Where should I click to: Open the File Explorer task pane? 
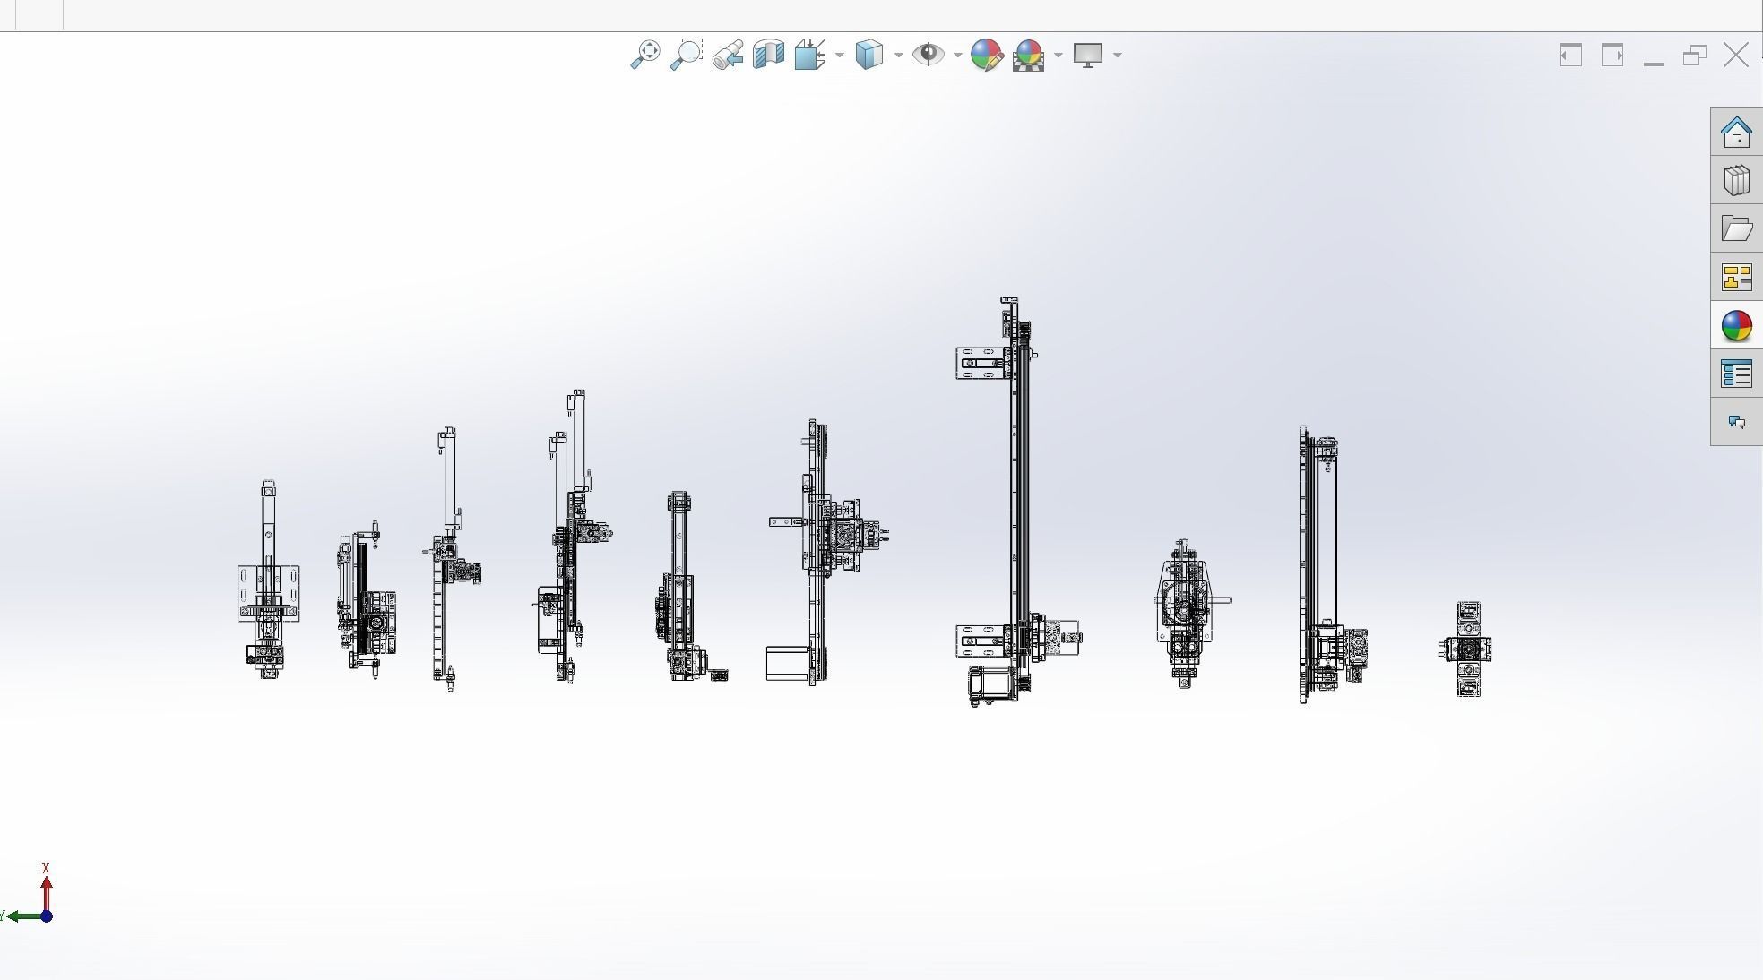(1737, 228)
